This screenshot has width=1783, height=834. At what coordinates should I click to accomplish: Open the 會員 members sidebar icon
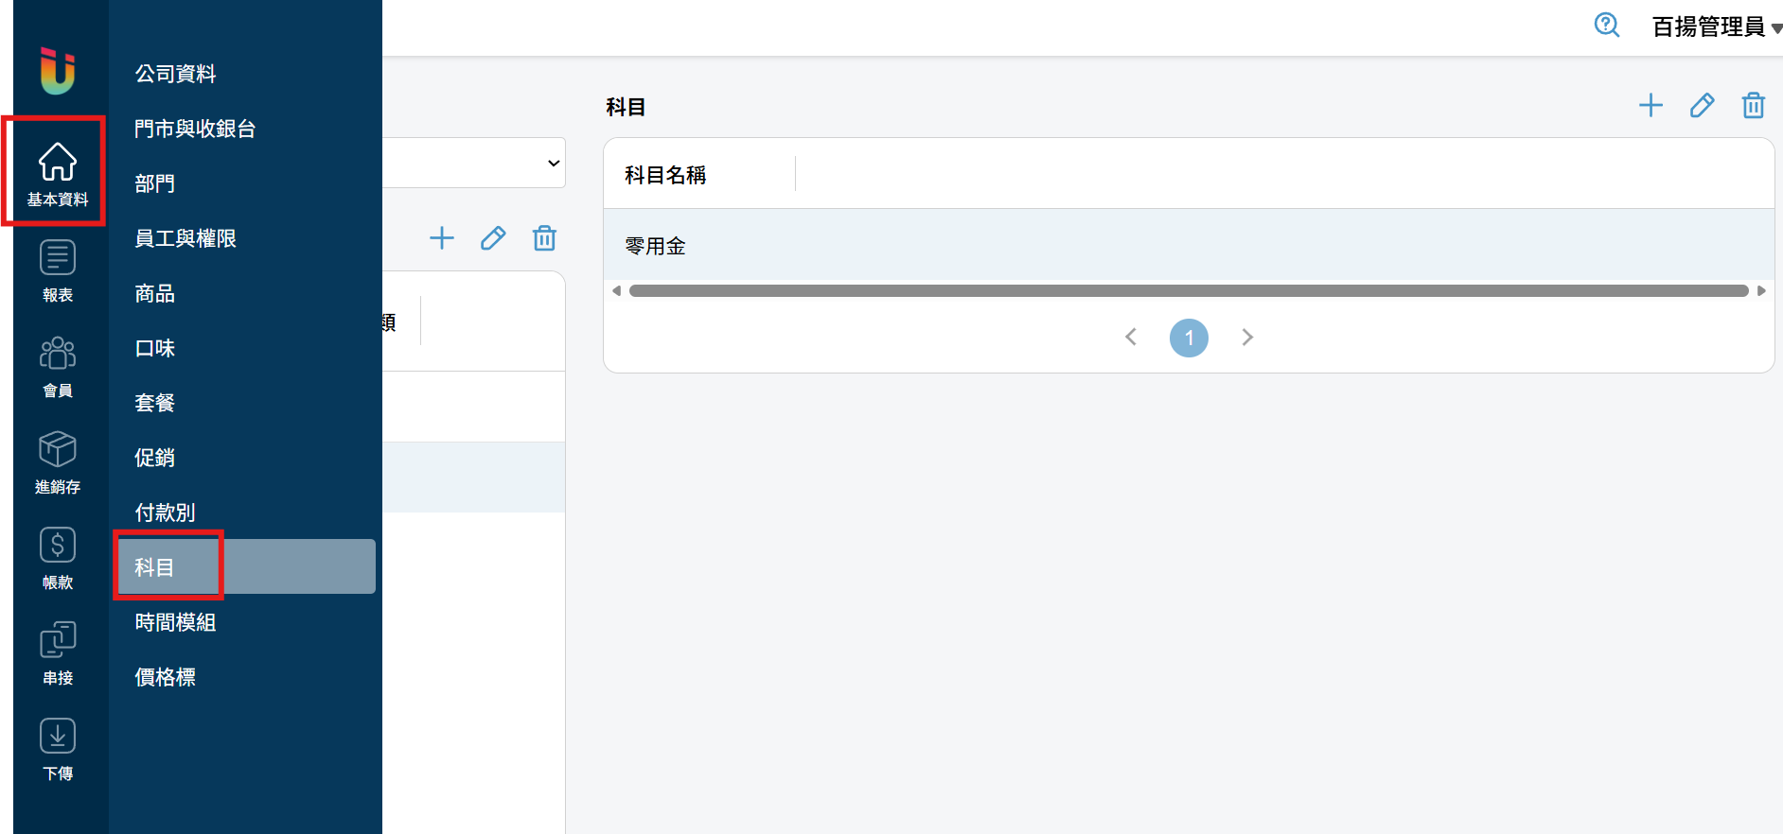58,365
